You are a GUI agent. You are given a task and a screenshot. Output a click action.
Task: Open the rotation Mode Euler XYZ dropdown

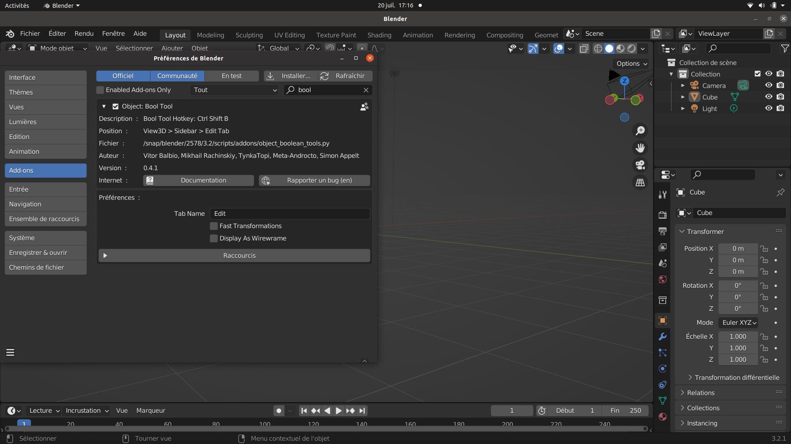pyautogui.click(x=738, y=323)
